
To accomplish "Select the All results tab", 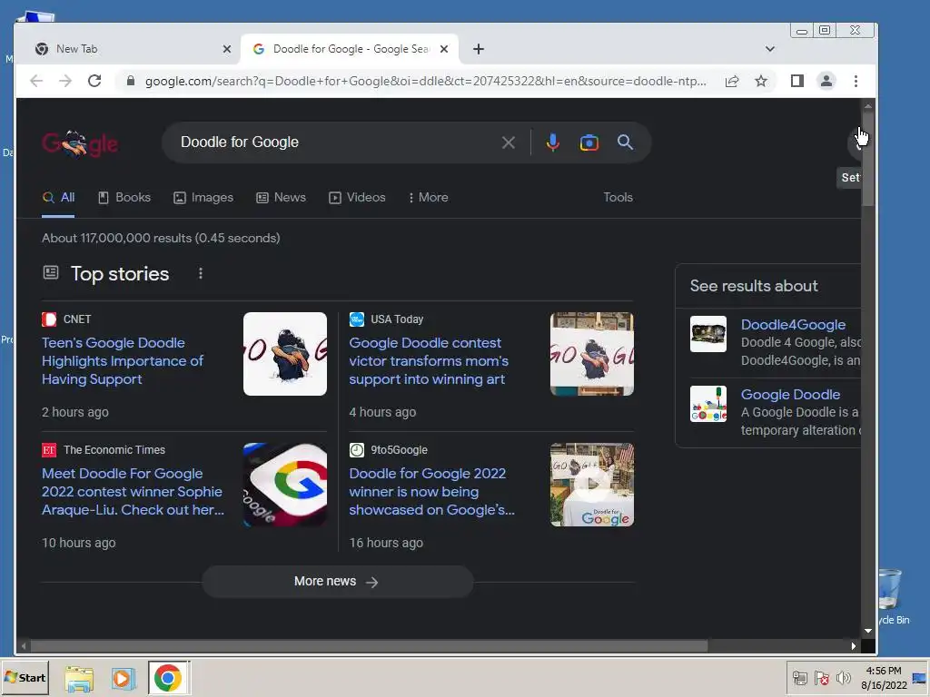I will tap(58, 197).
